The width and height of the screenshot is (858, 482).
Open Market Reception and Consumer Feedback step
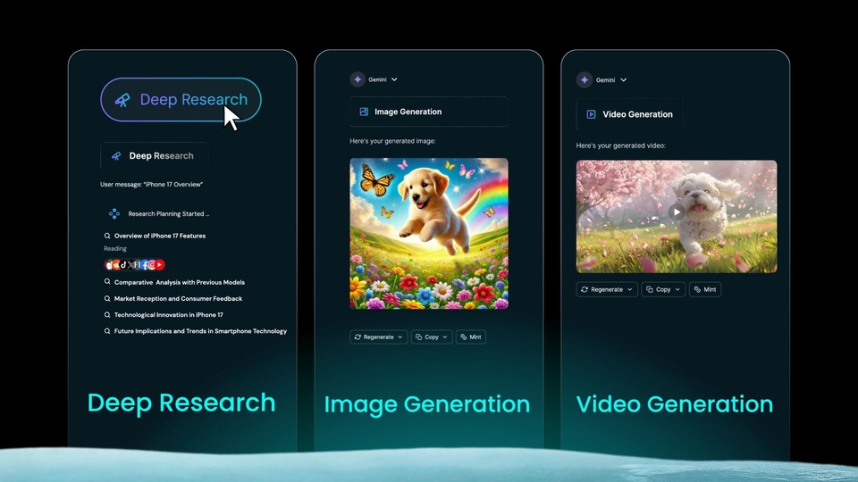point(178,299)
